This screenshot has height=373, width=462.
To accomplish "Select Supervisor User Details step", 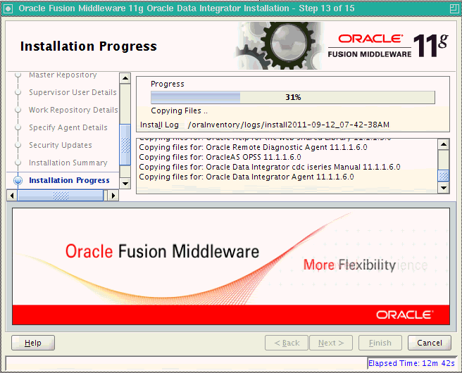I will point(73,92).
